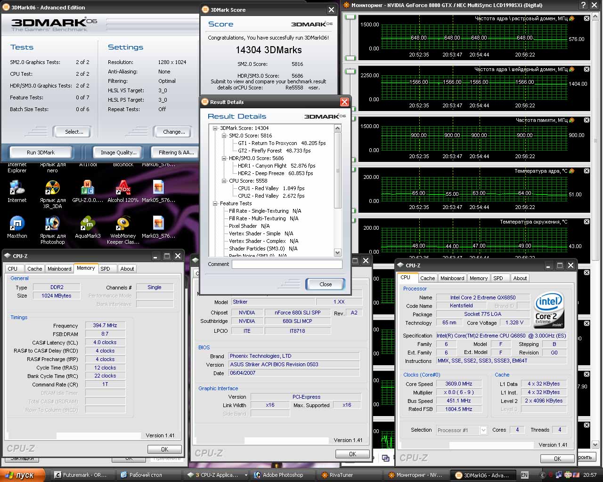Select the 'CPU1 - Red Valley' result row
The image size is (603, 482).
(271, 188)
